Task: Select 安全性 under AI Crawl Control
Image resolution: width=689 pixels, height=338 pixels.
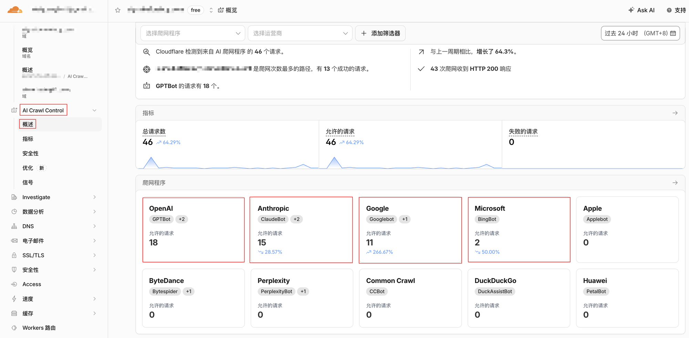Action: click(30, 153)
